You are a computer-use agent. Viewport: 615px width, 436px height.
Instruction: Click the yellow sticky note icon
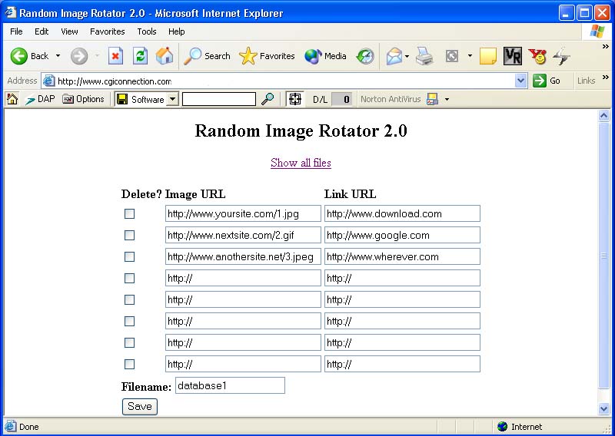click(x=487, y=56)
